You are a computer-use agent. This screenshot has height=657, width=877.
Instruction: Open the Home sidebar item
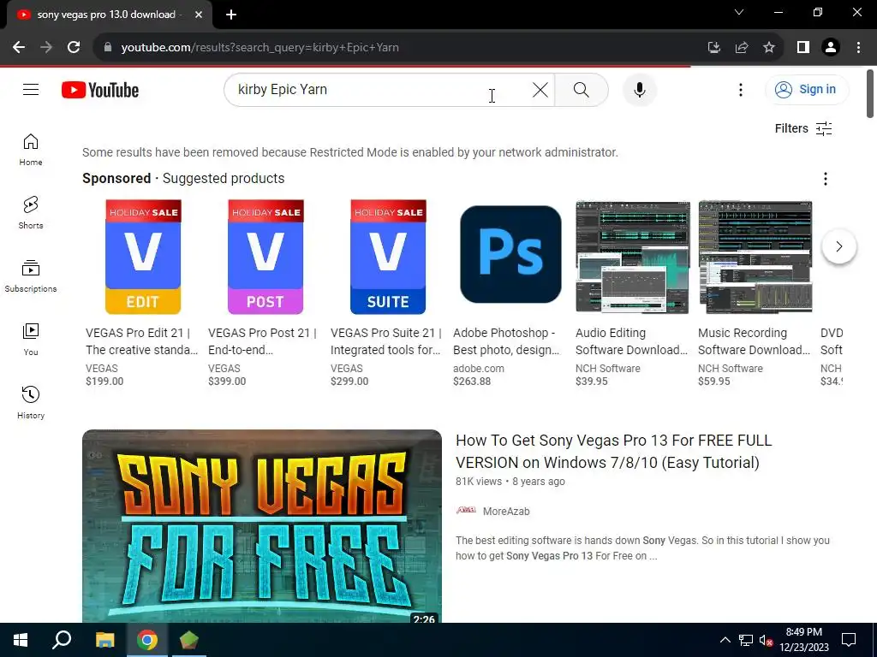[31, 150]
